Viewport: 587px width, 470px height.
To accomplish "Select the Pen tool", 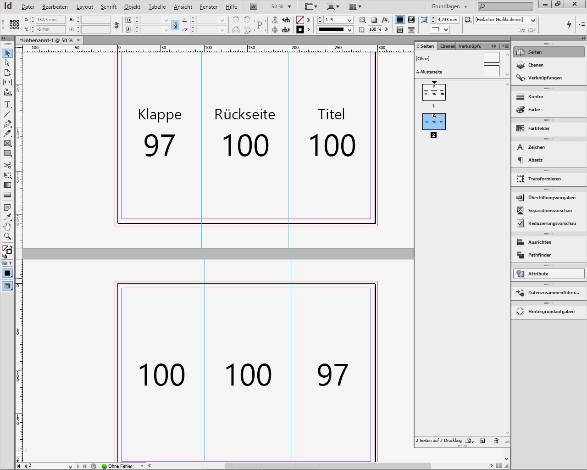I will click(7, 124).
